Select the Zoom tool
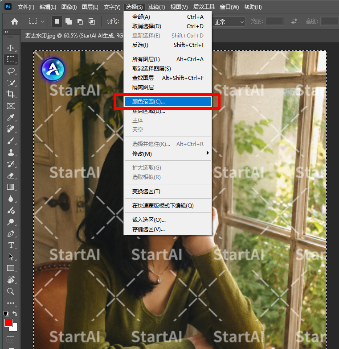Viewport: 339px width, 349px height. (x=11, y=291)
